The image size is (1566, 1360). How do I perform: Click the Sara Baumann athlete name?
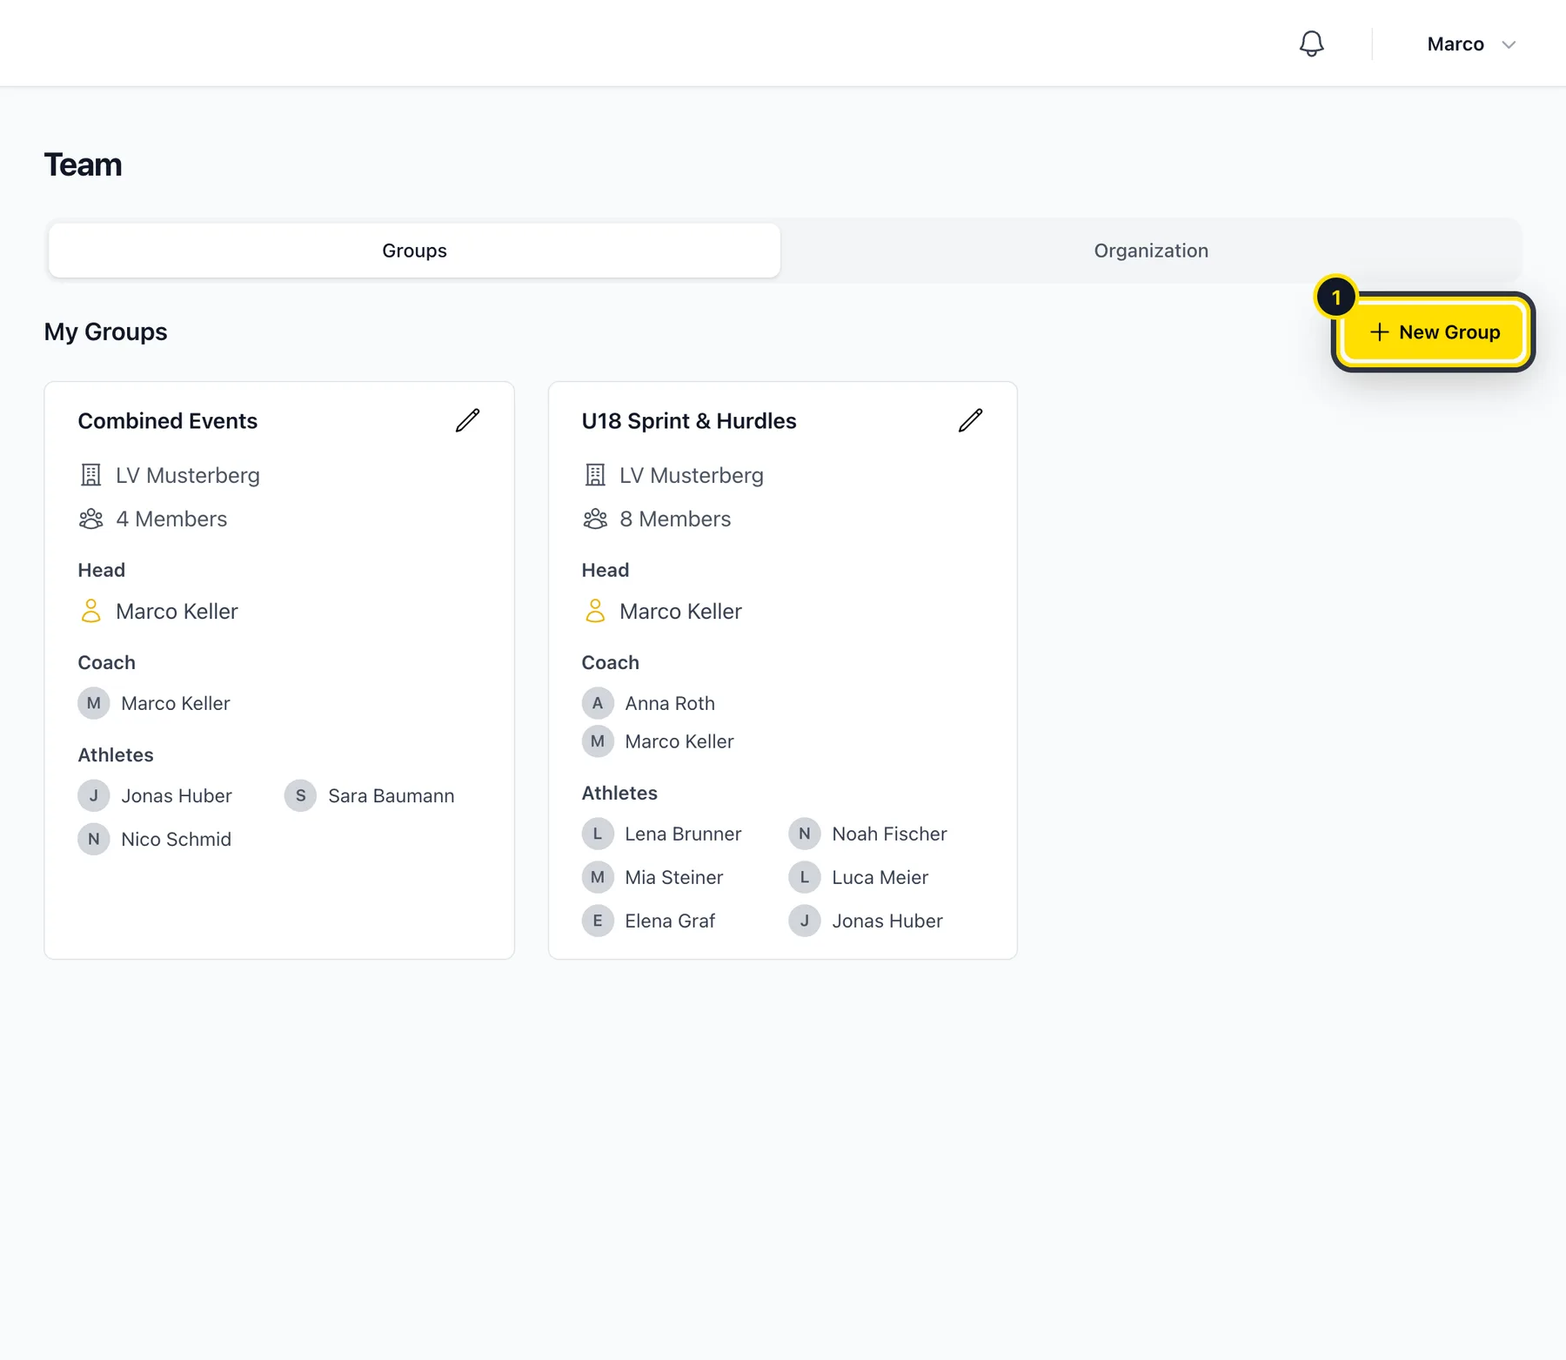click(x=391, y=795)
